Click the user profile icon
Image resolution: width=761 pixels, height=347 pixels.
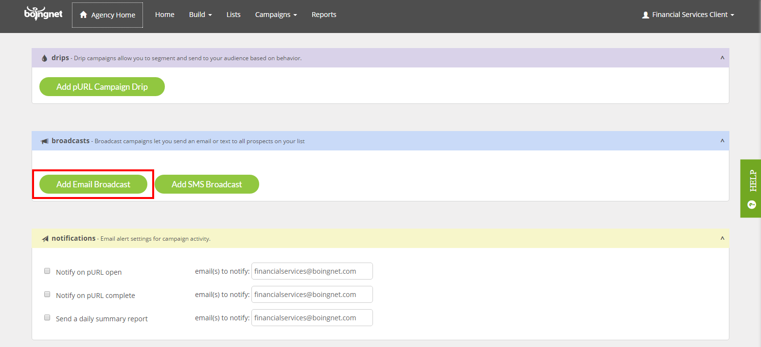click(645, 15)
